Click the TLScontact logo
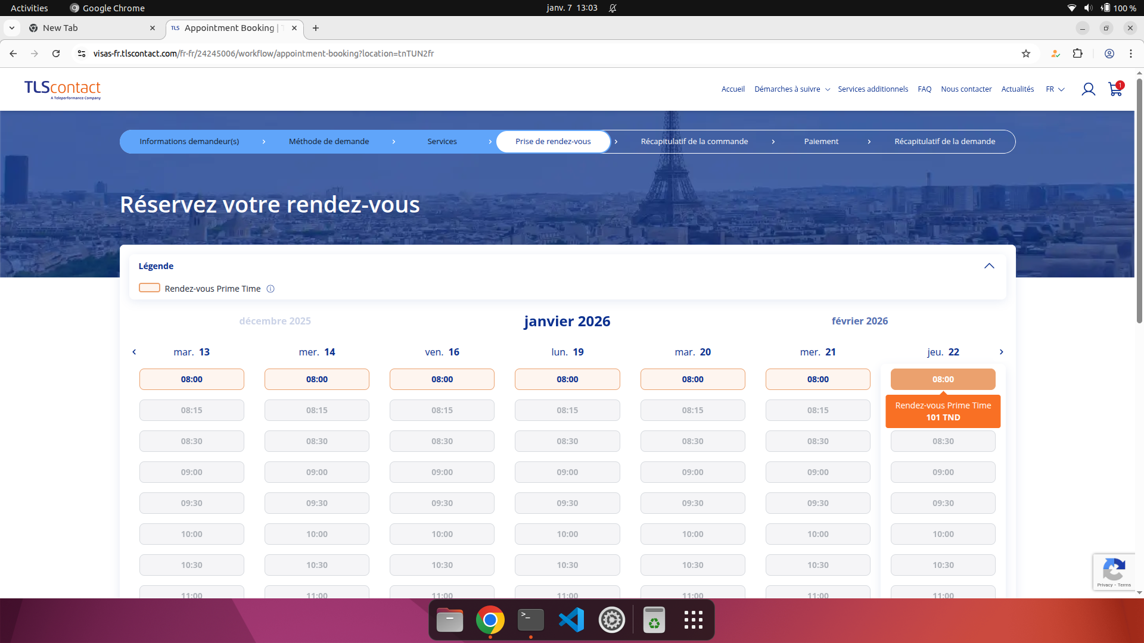This screenshot has height=643, width=1144. [63, 89]
